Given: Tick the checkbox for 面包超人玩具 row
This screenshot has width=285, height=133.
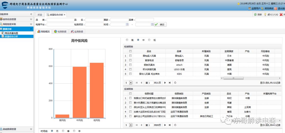Looking at the screenshot, I should coord(130,56).
